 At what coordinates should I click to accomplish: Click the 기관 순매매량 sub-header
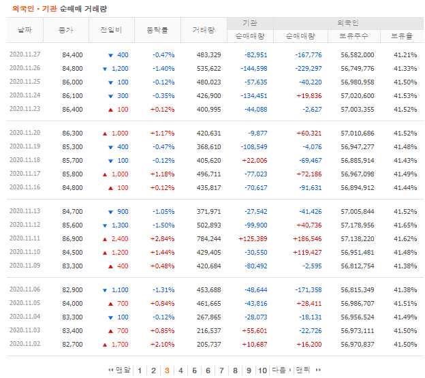click(250, 36)
